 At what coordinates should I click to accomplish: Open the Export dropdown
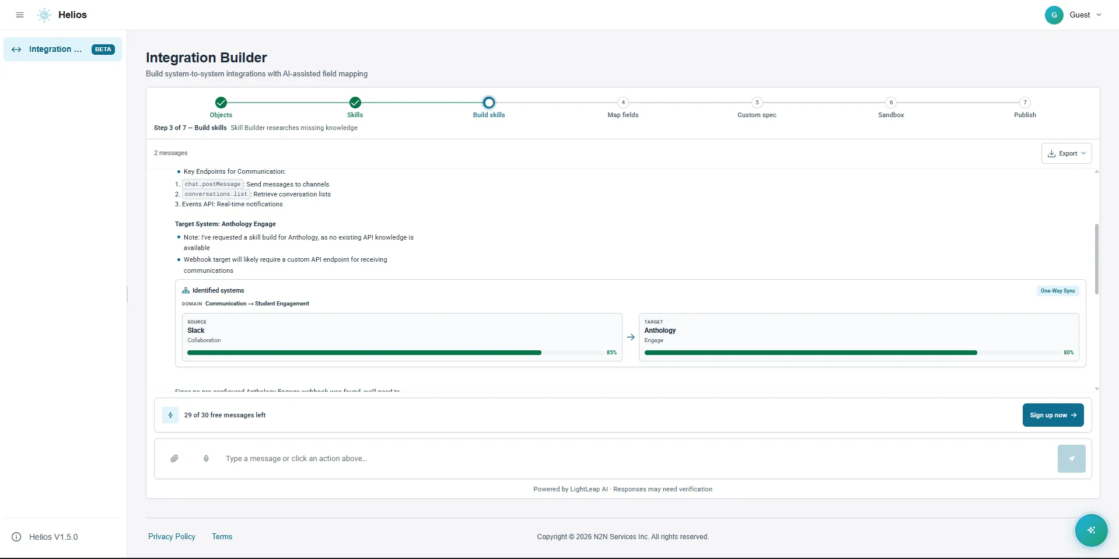[1066, 153]
